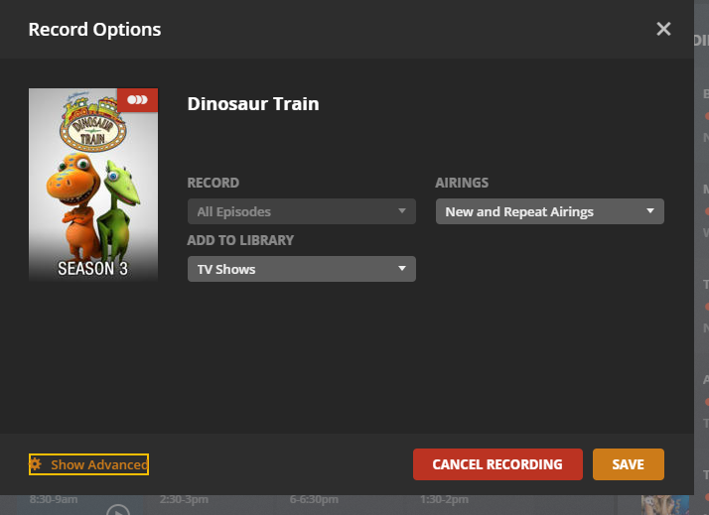Open the Add to Library dropdown
The height and width of the screenshot is (515, 709).
coord(302,269)
